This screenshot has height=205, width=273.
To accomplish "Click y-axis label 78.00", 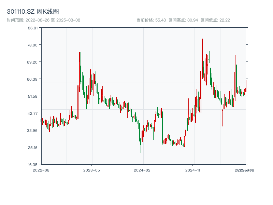I will point(32,45).
